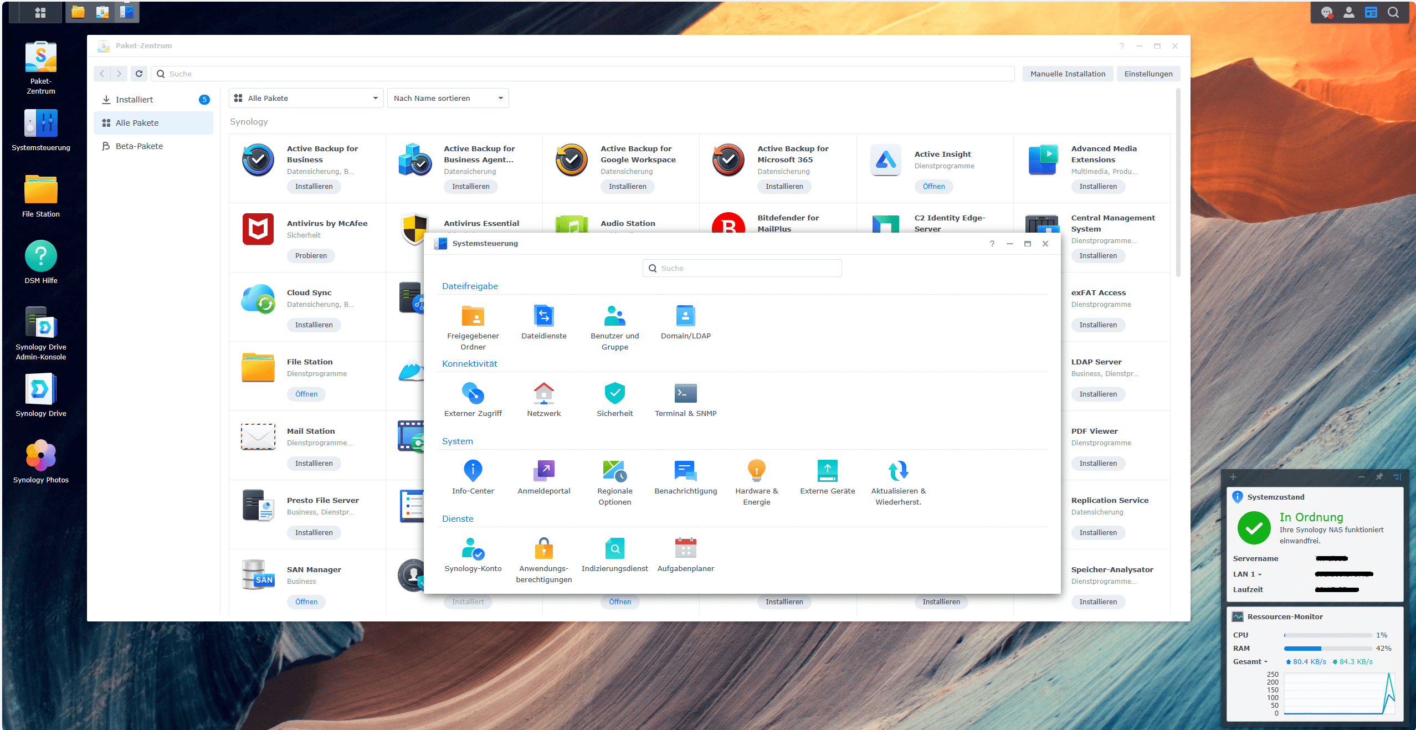Open SAN Manager package

pyautogui.click(x=306, y=602)
